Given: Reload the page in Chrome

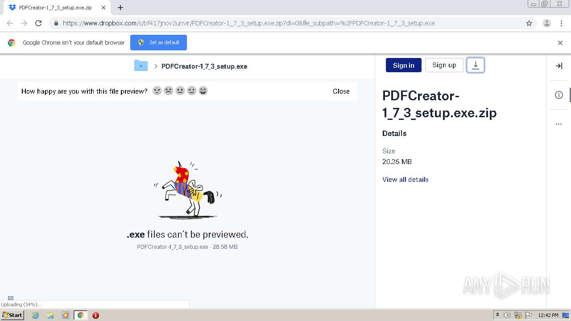Looking at the screenshot, I should point(38,23).
